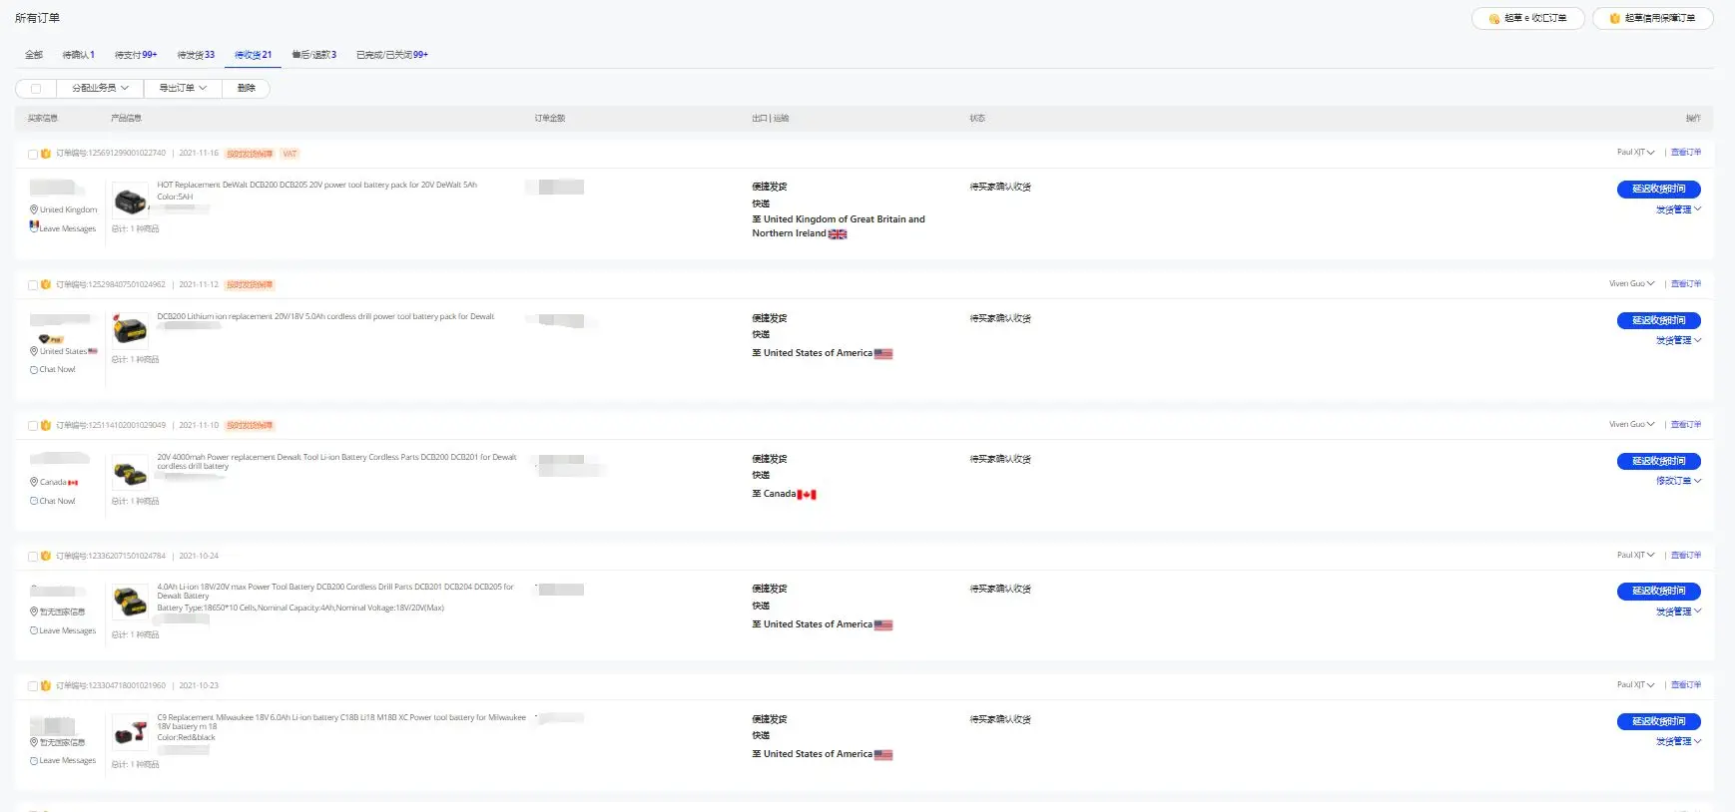
Task: Click the shield icon on 起草信用保障订单 button
Action: (1614, 19)
